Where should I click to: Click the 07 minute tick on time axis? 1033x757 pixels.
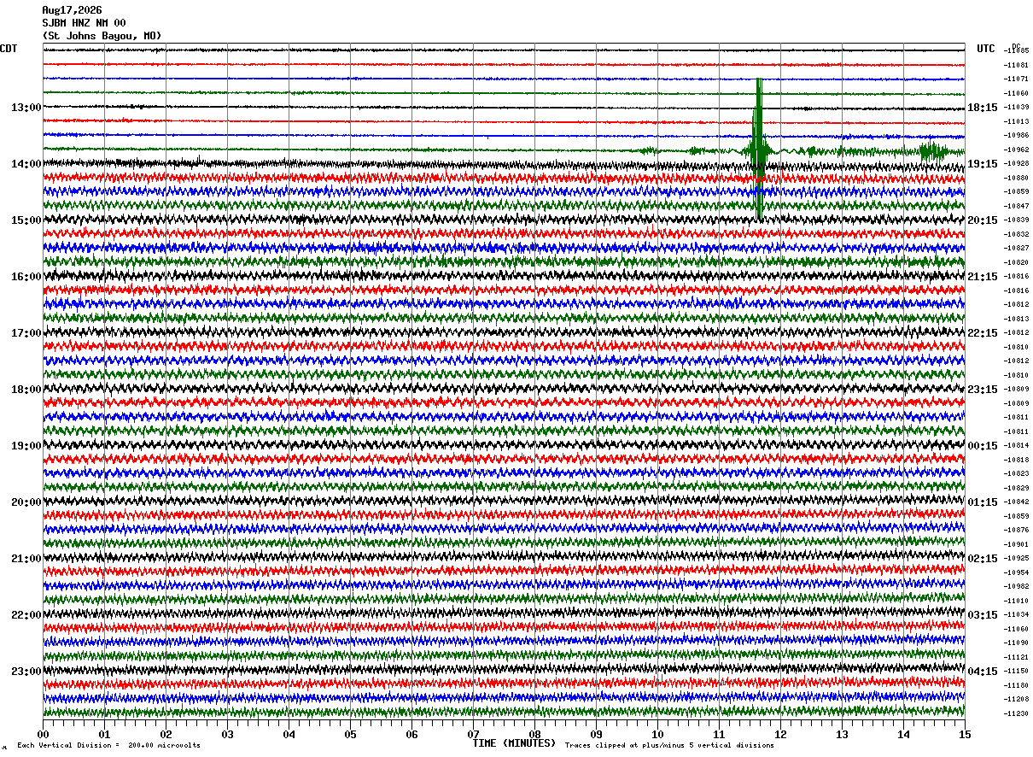[x=473, y=734]
